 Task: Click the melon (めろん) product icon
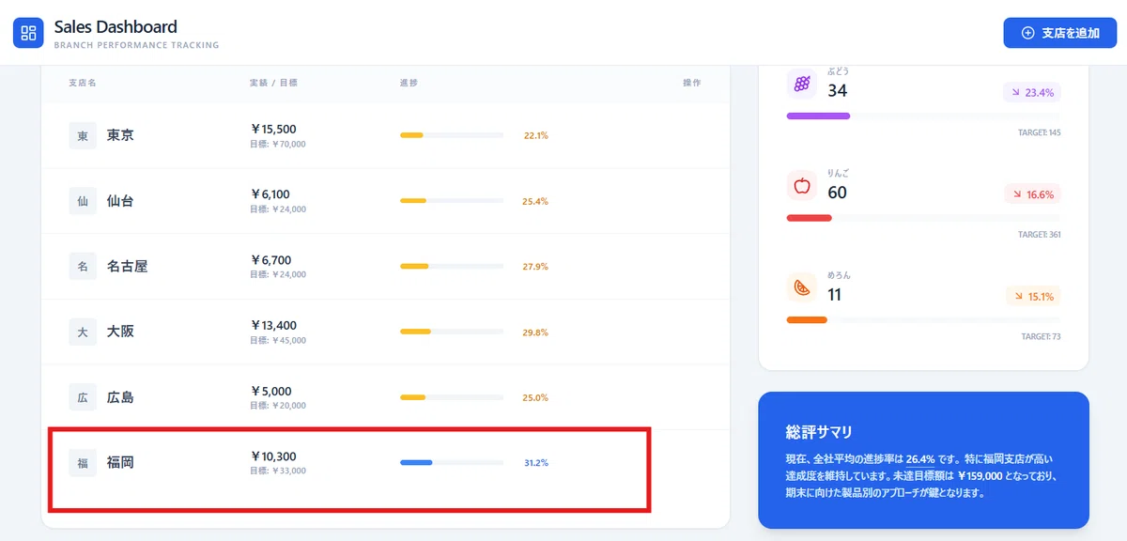tap(802, 287)
